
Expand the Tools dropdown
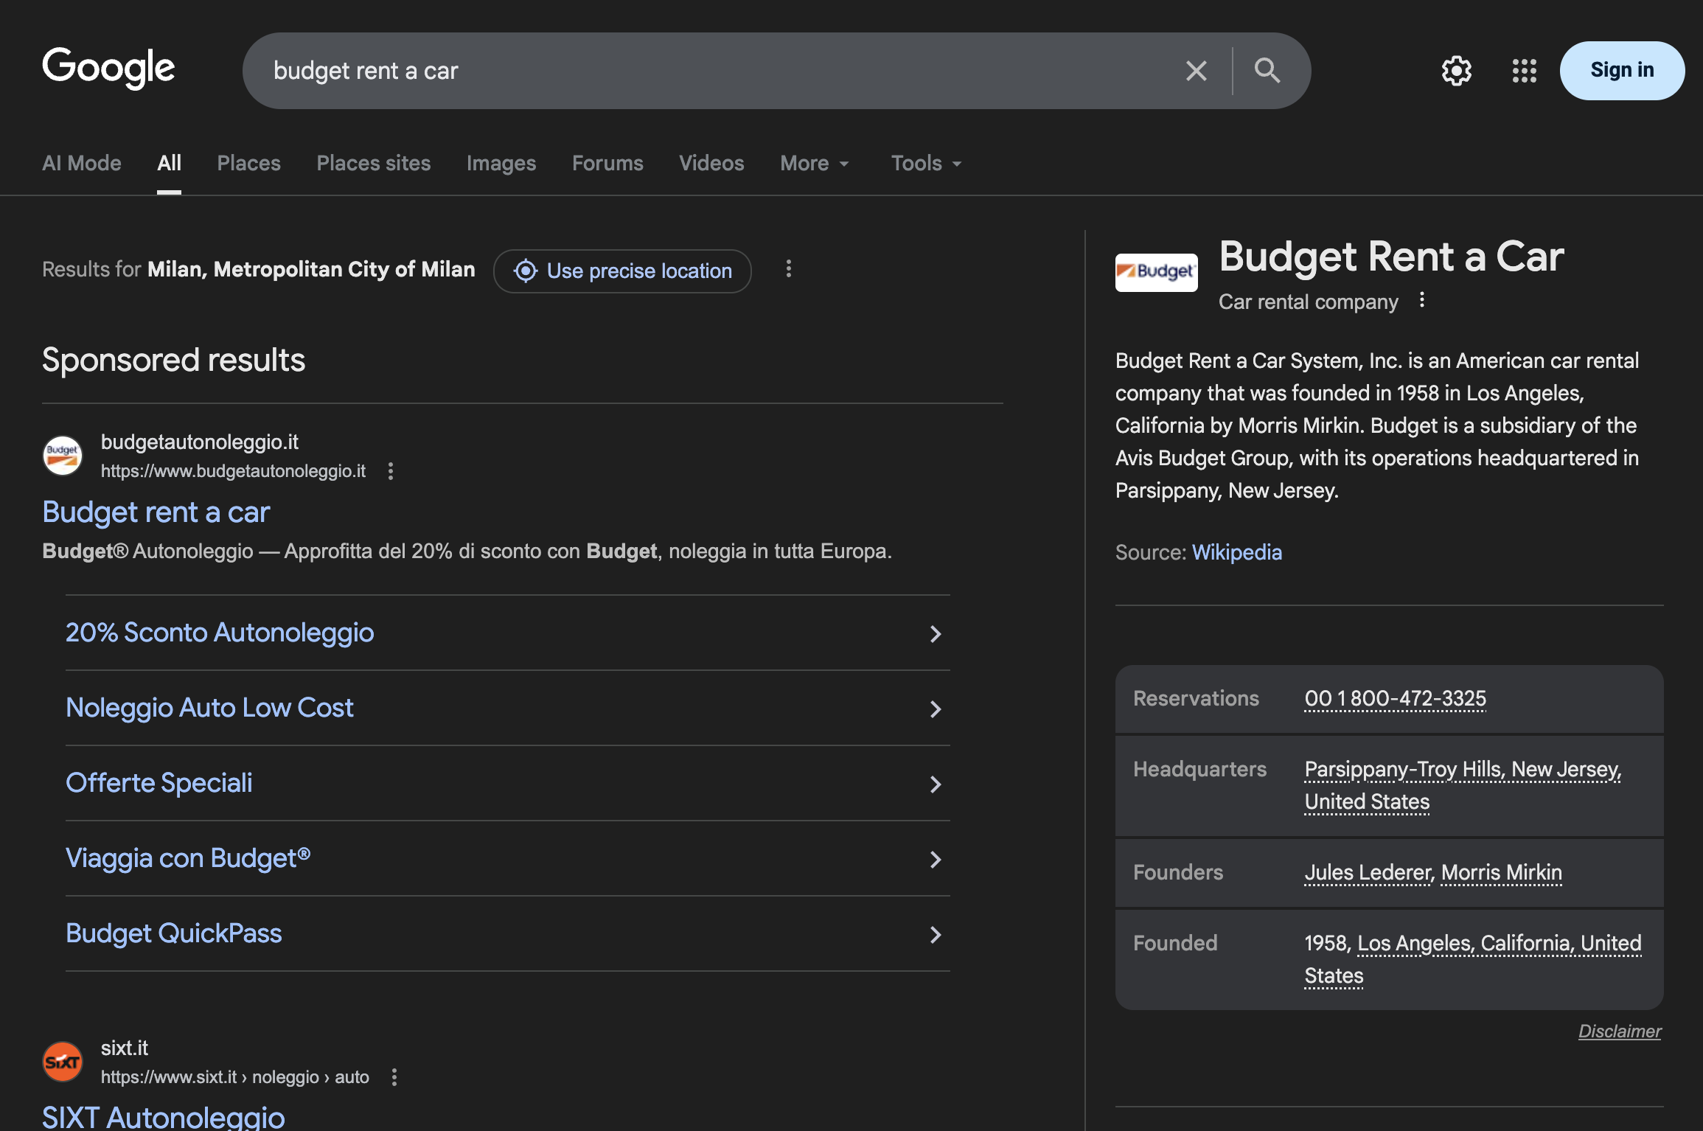click(x=927, y=163)
